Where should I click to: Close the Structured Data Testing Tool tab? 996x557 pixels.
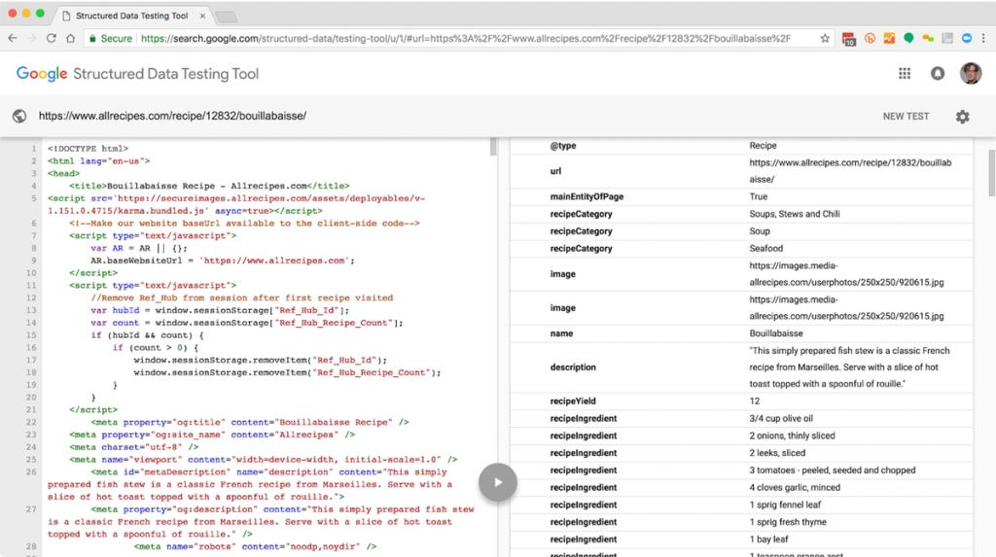[202, 16]
